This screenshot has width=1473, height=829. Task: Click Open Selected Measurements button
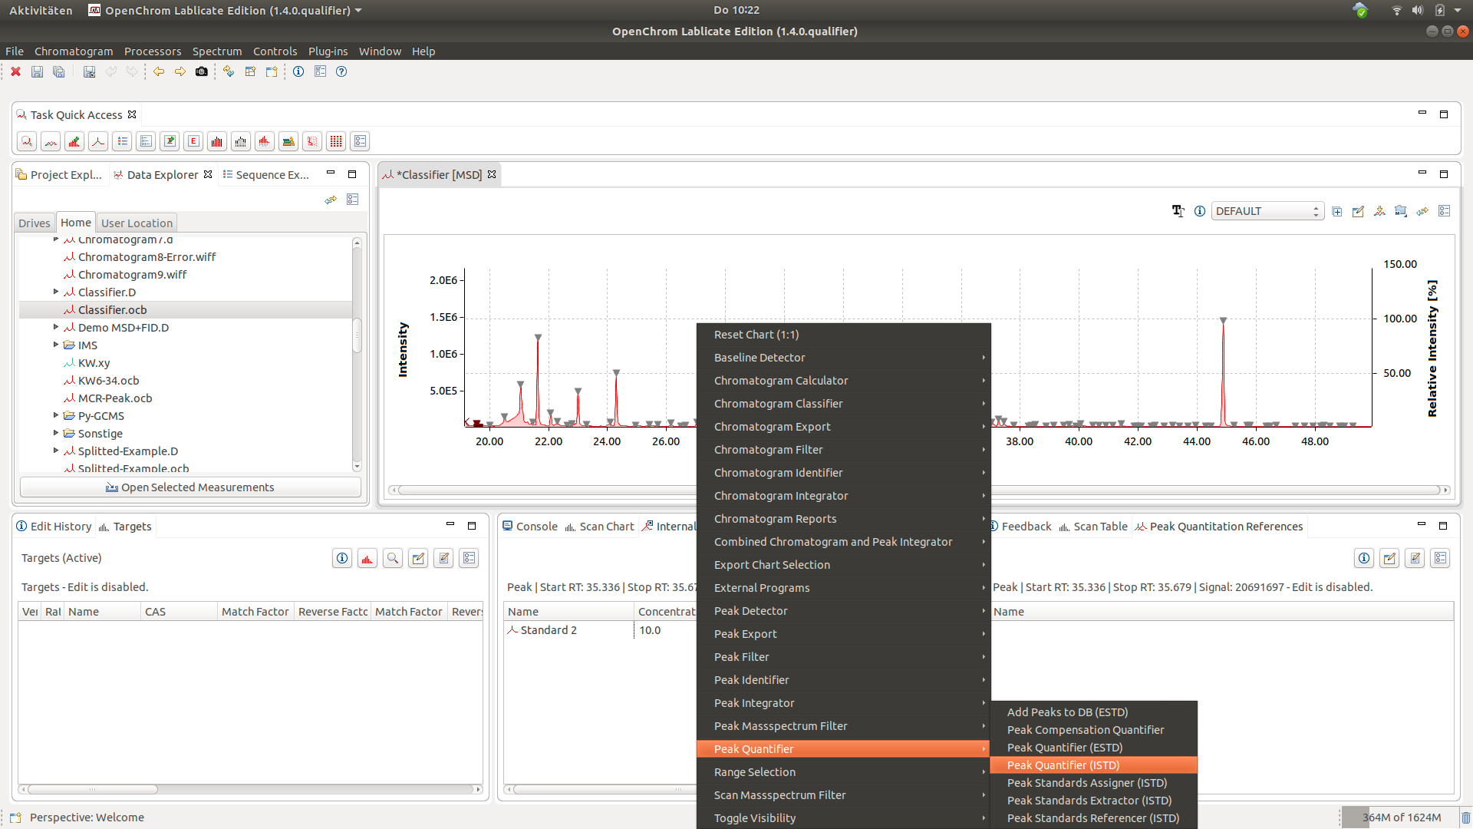(x=190, y=487)
